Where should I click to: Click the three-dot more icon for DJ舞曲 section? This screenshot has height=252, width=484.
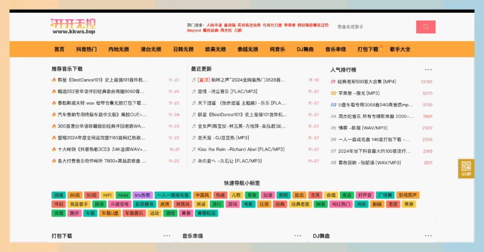point(428,236)
